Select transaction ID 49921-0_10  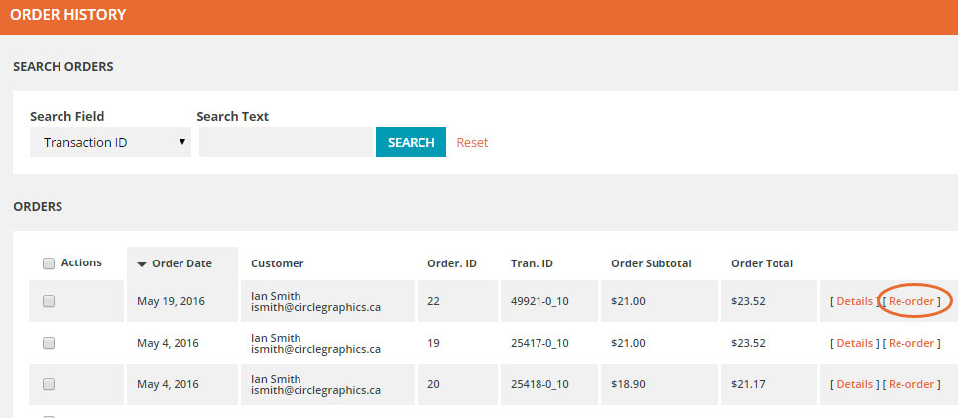click(539, 301)
